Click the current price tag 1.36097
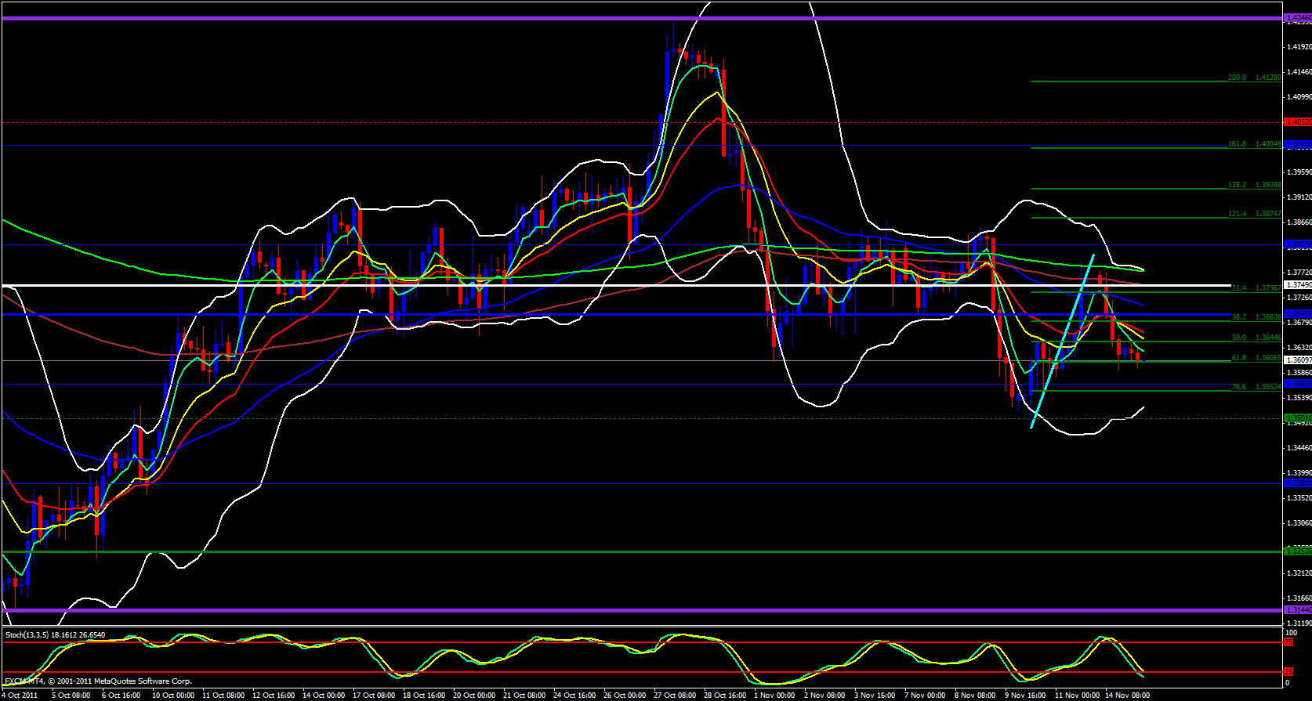The image size is (1312, 701). pos(1297,360)
